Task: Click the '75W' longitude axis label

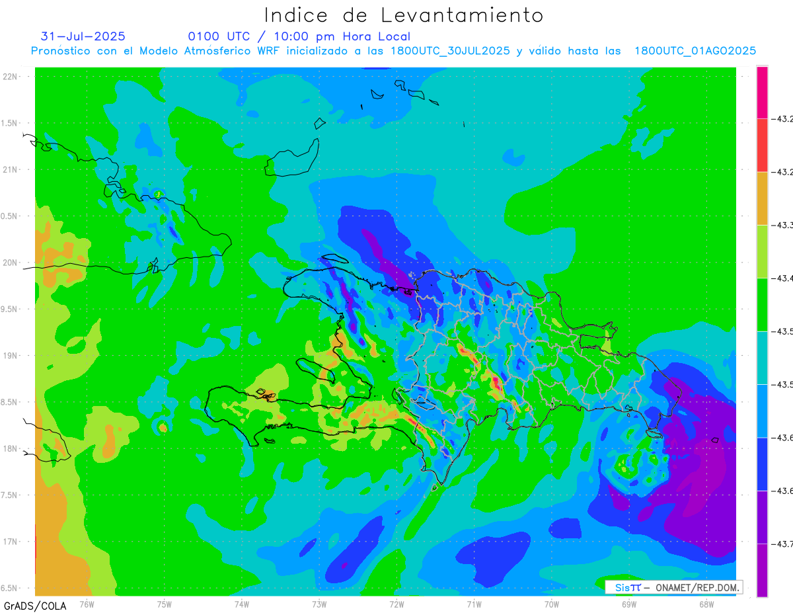Action: click(164, 604)
